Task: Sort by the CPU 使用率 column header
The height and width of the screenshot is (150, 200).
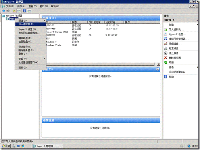Action: pos(96,22)
